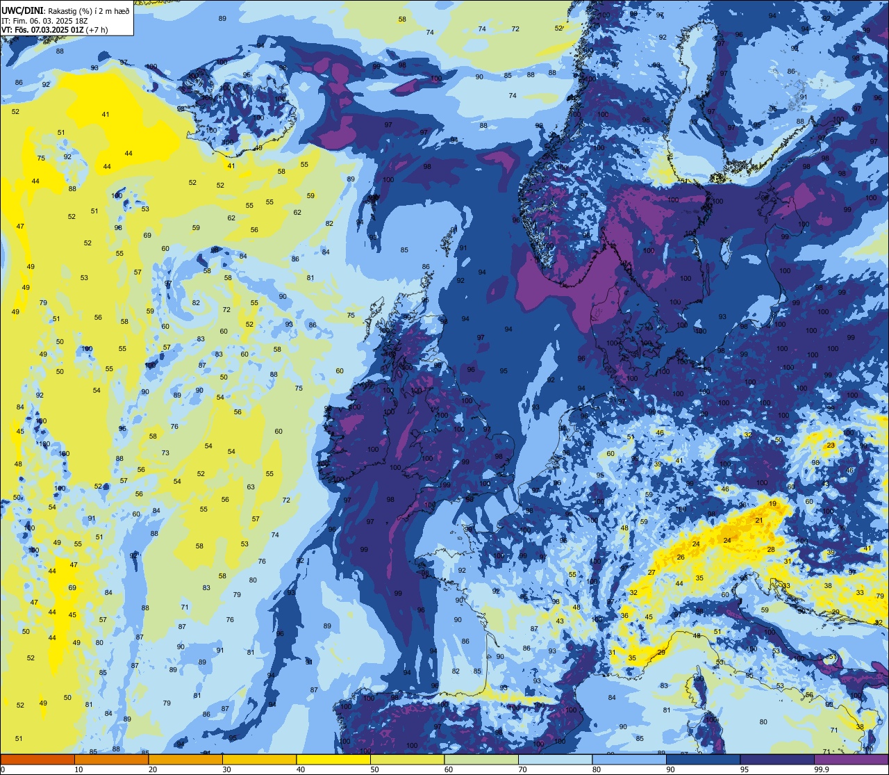
Task: Click the 50–60 % pale yellow legend swatch
Action: pyautogui.click(x=407, y=759)
